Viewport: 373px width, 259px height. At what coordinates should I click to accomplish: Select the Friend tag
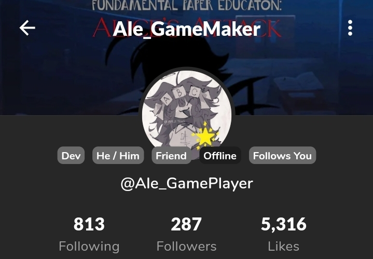pyautogui.click(x=171, y=155)
